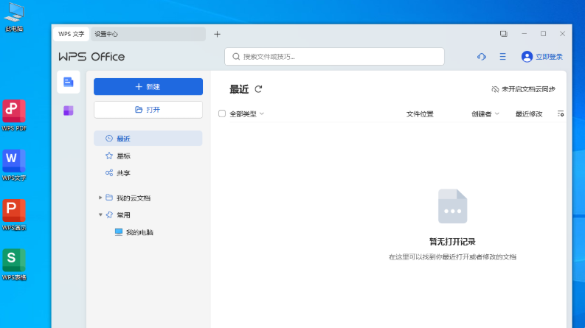The height and width of the screenshot is (328, 585).
Task: Click the filter icon at list header right
Action: pyautogui.click(x=561, y=114)
